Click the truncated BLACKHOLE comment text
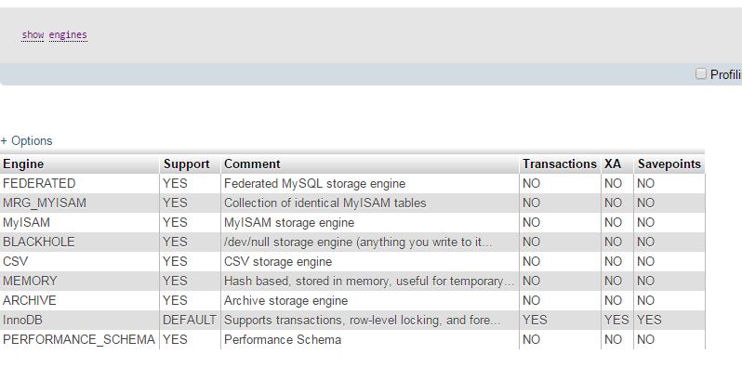 point(358,243)
